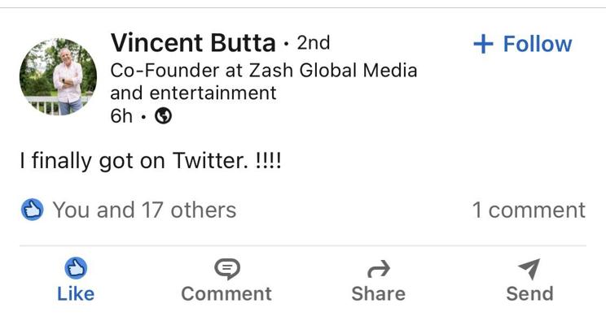Toggle the blue Like label
The width and height of the screenshot is (606, 325).
coord(76,293)
